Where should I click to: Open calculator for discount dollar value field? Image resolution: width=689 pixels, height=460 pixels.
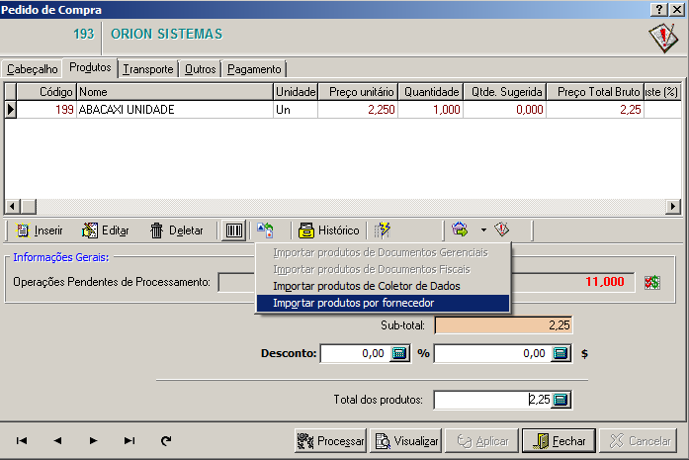pyautogui.click(x=560, y=353)
